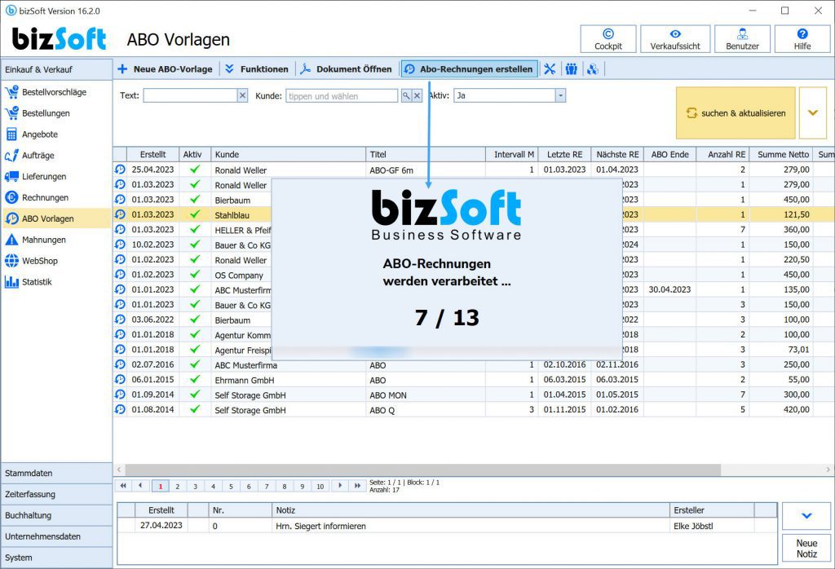Expand the Buchhaltung section
The height and width of the screenshot is (569, 835).
click(x=56, y=515)
